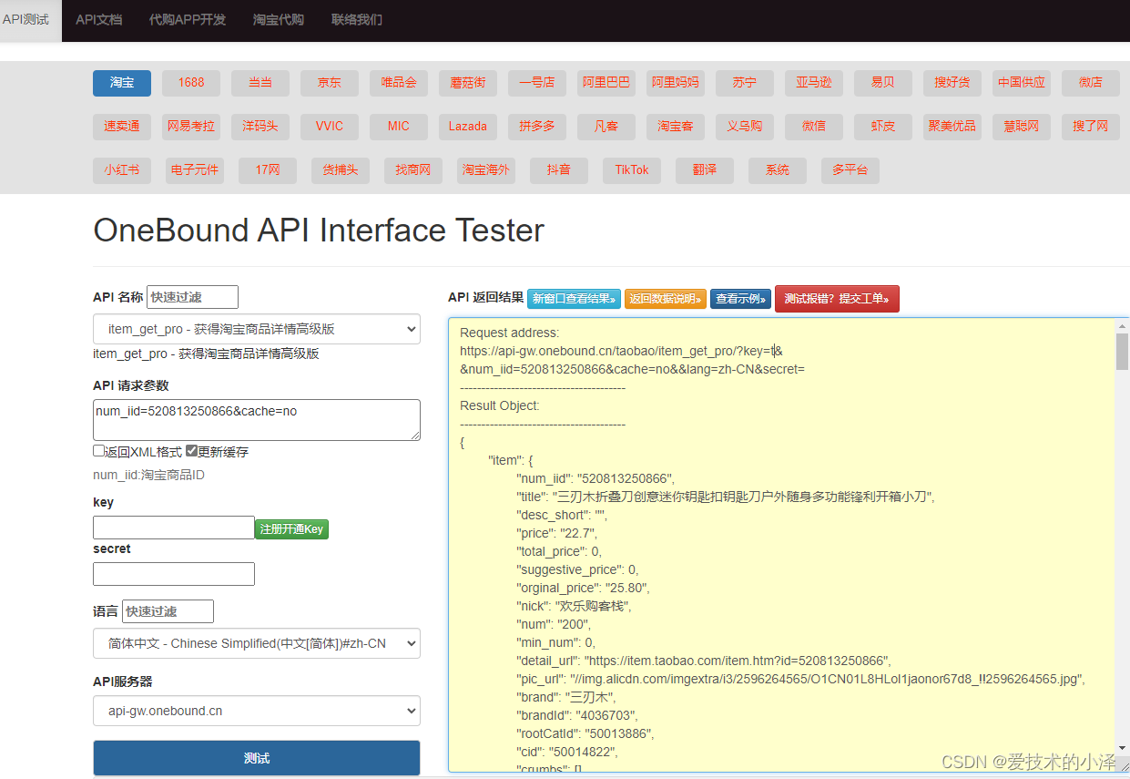Click the 查看示例 button
Viewport: 1130px width, 779px height.
741,298
